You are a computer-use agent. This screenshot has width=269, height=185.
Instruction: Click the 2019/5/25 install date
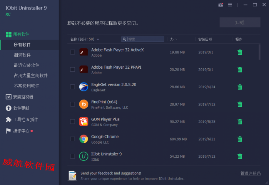(x=207, y=122)
